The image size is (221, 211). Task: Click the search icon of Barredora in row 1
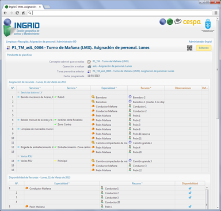click(x=93, y=97)
